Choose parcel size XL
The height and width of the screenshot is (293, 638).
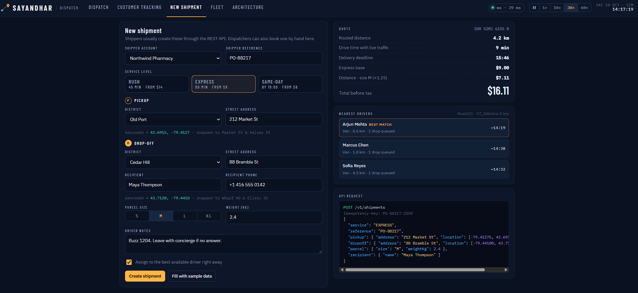209,216
